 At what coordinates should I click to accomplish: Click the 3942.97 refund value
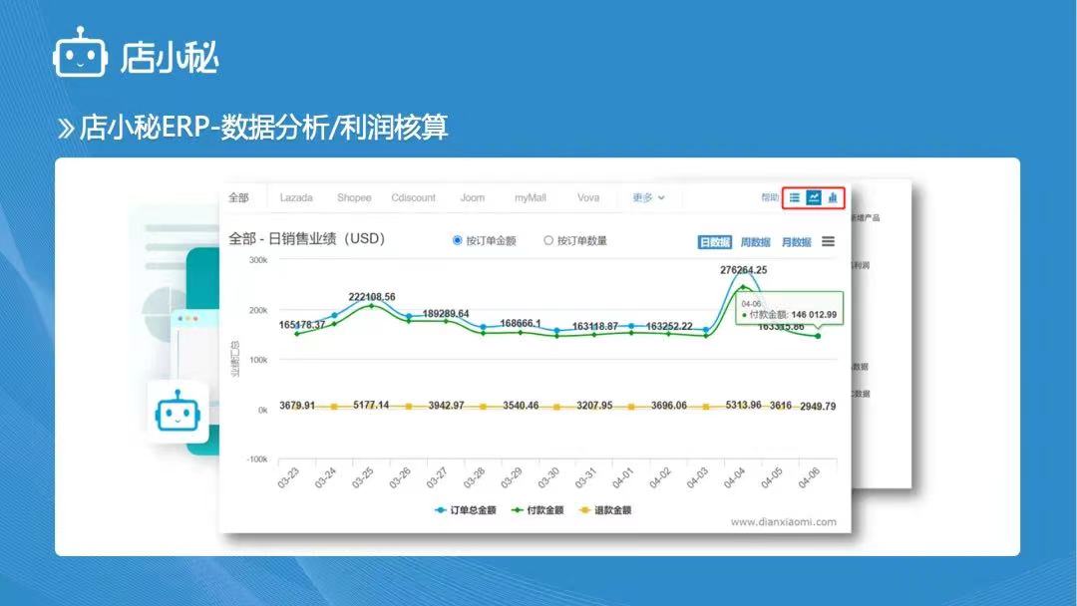coord(447,406)
